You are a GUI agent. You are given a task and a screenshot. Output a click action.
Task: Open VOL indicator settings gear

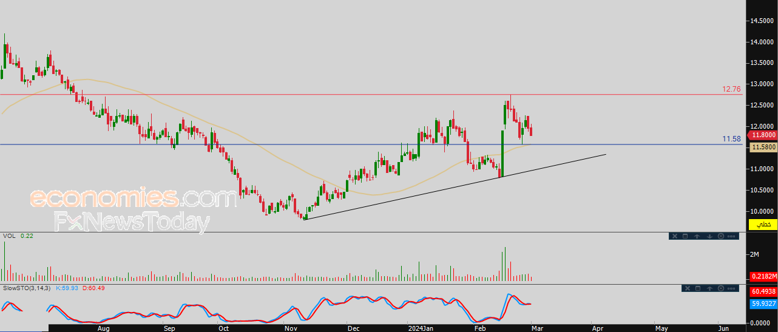(x=721, y=236)
